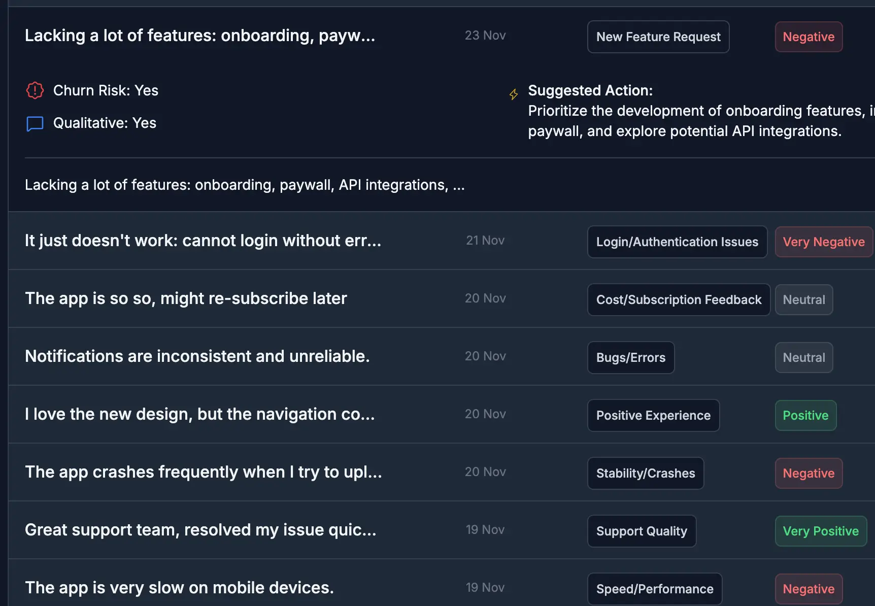Open 'The app is very slow' feedback

click(x=179, y=588)
